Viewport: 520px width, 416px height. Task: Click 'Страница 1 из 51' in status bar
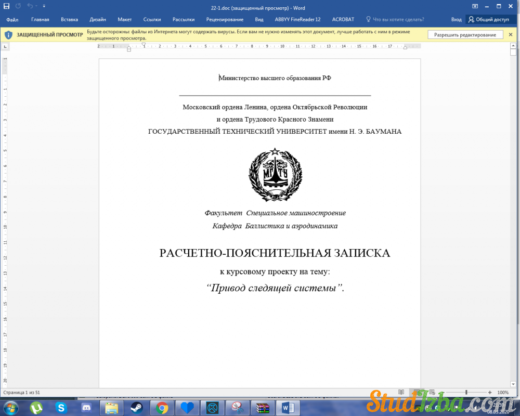coord(21,393)
